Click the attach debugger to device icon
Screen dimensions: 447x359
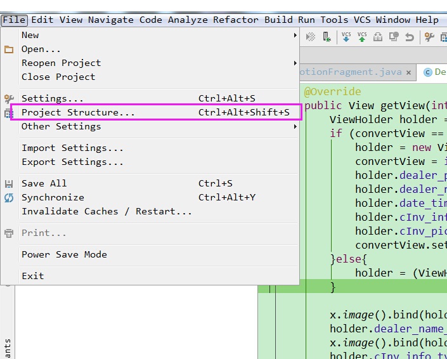327,37
